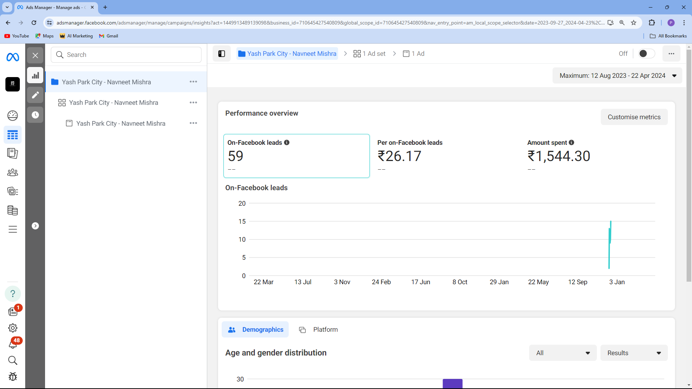
Task: Open the Settings gear icon
Action: [13, 328]
